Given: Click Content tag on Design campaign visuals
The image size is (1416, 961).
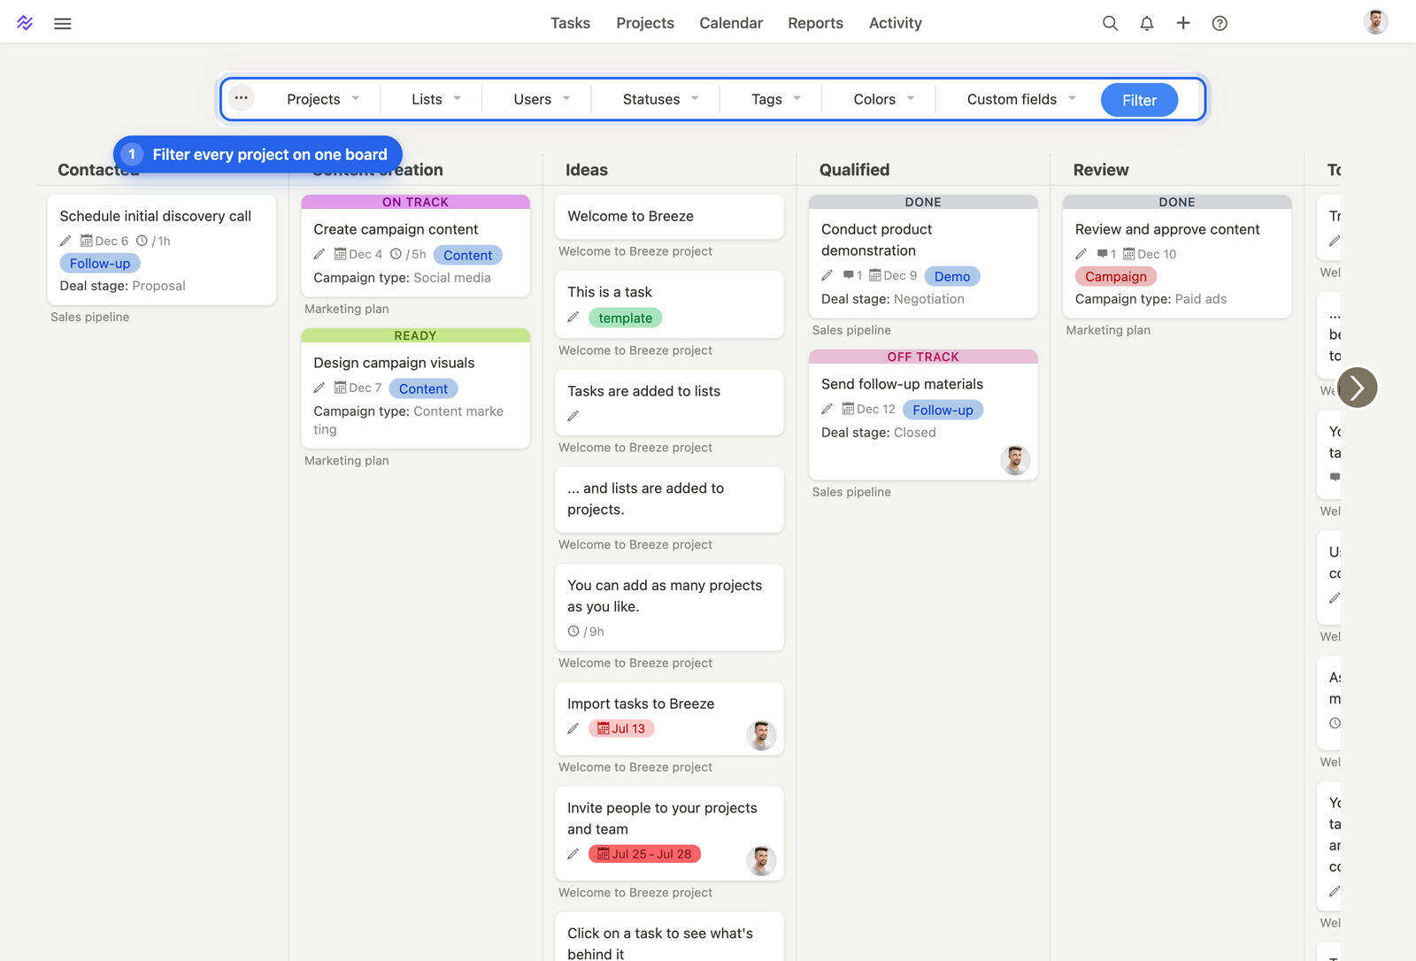Looking at the screenshot, I should [x=423, y=388].
